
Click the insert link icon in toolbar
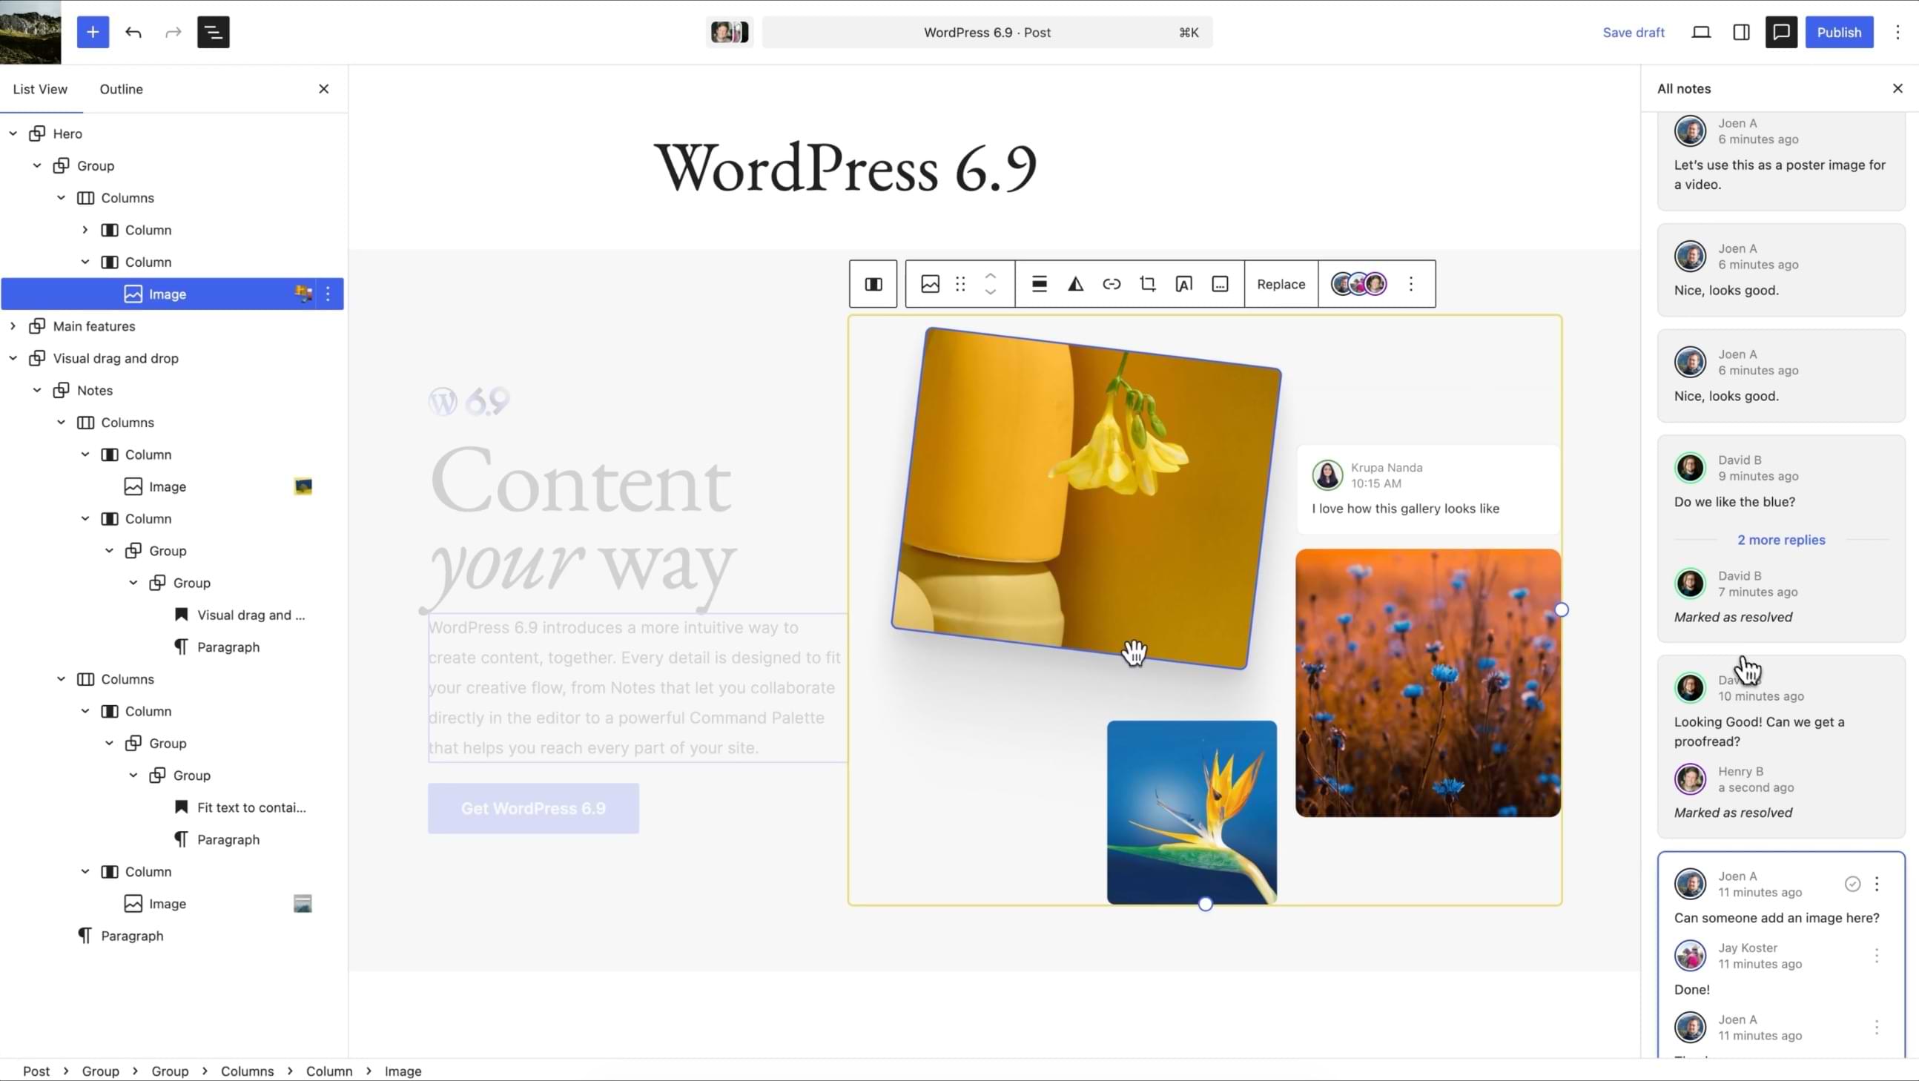point(1112,284)
